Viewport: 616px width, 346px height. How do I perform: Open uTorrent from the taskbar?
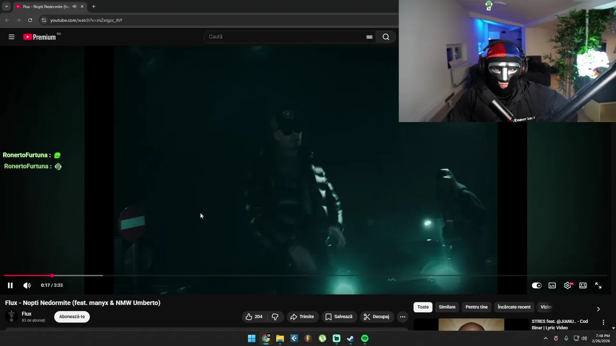[322, 338]
